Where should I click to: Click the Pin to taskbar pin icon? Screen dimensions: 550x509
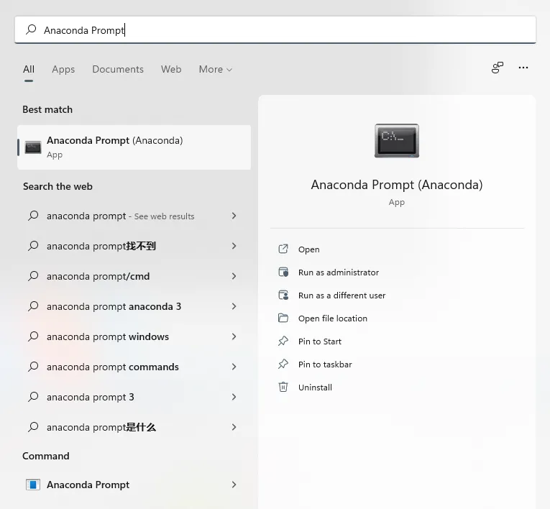tap(283, 364)
